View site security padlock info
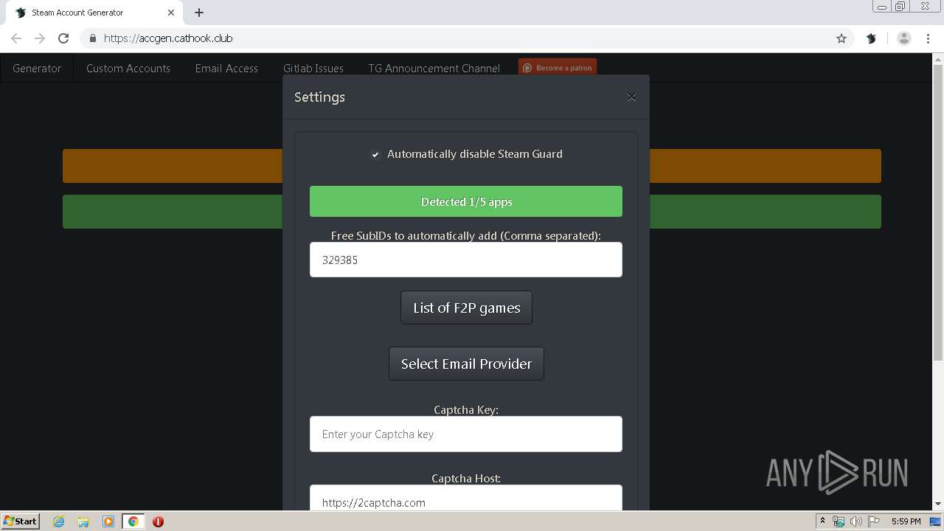 point(92,38)
